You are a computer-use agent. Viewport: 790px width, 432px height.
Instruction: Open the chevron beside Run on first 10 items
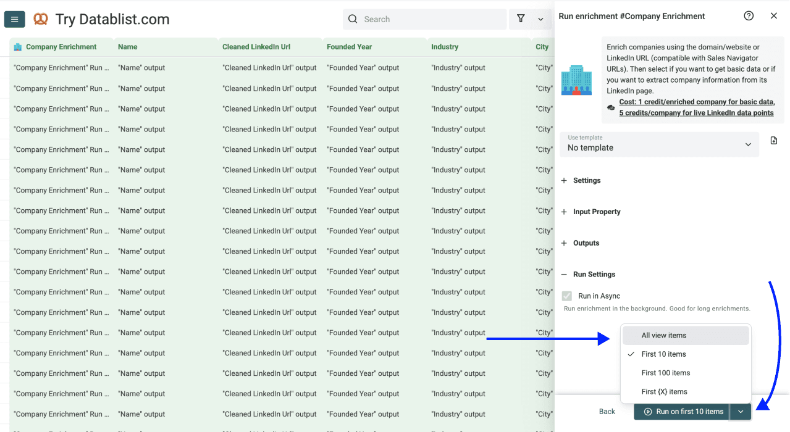click(740, 412)
